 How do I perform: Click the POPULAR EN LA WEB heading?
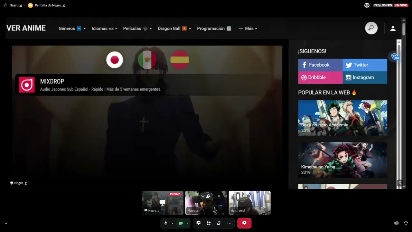coord(327,92)
